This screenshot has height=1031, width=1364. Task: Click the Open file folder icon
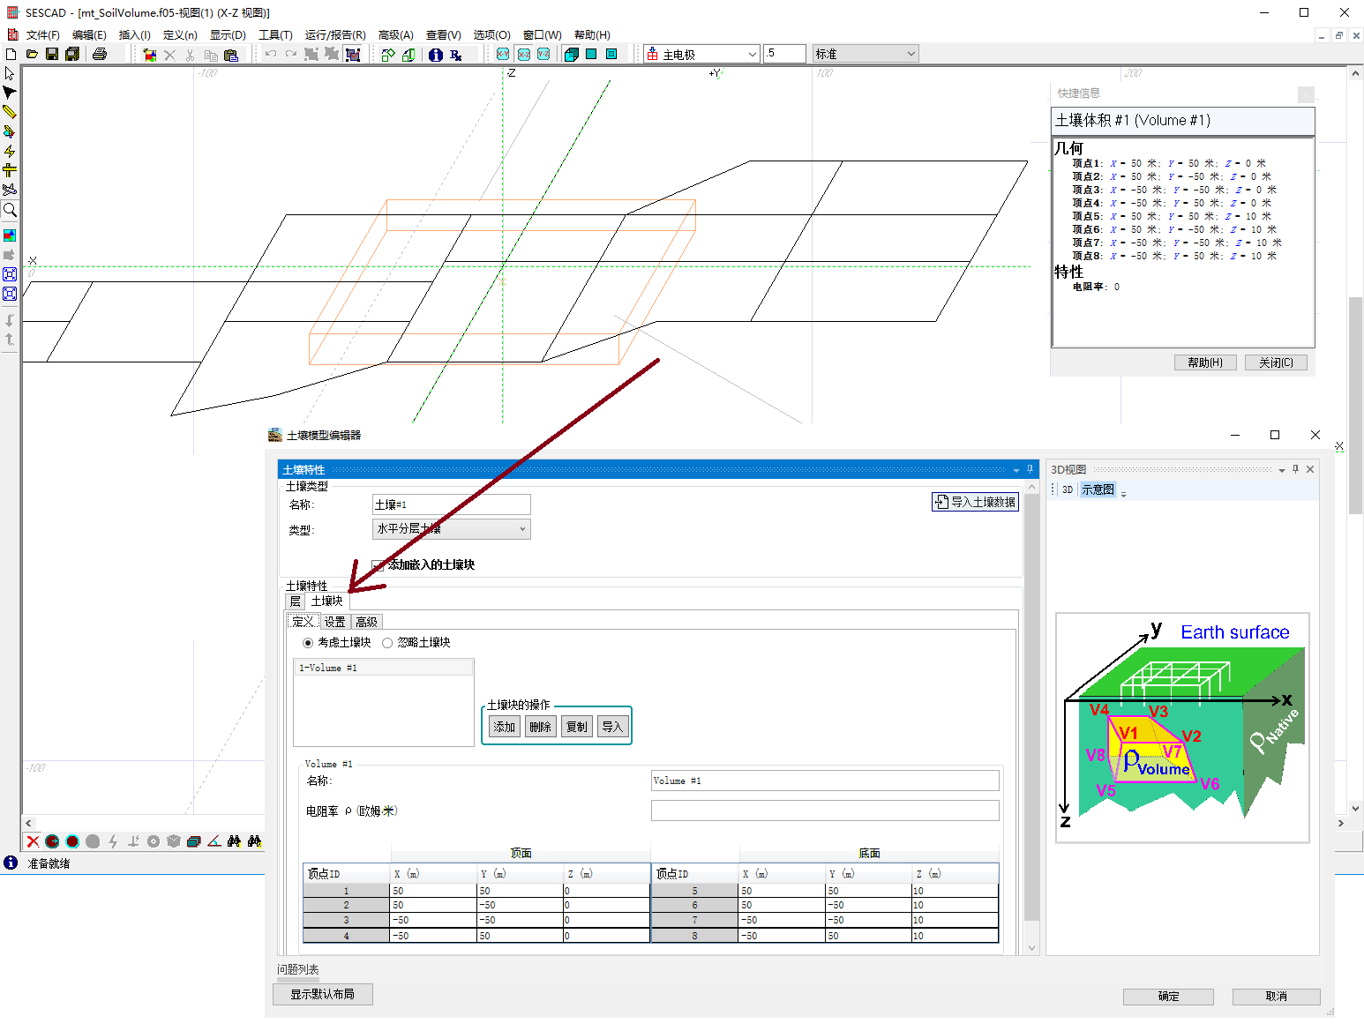[x=32, y=55]
